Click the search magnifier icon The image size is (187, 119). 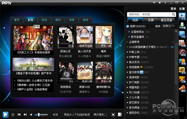[x=174, y=14]
